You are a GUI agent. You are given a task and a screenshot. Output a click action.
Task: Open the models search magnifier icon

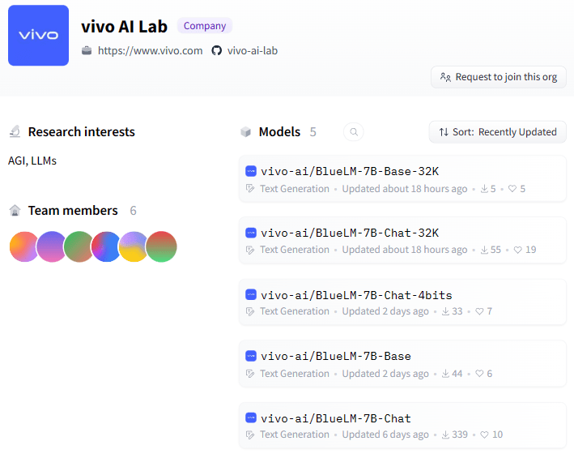tap(354, 132)
